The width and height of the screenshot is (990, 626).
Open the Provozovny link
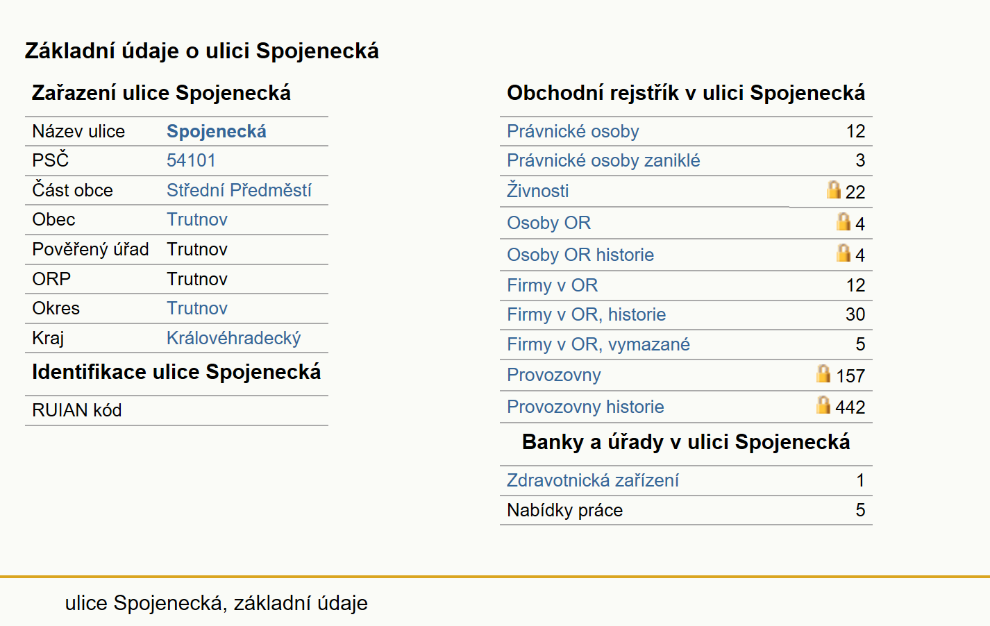tap(553, 375)
